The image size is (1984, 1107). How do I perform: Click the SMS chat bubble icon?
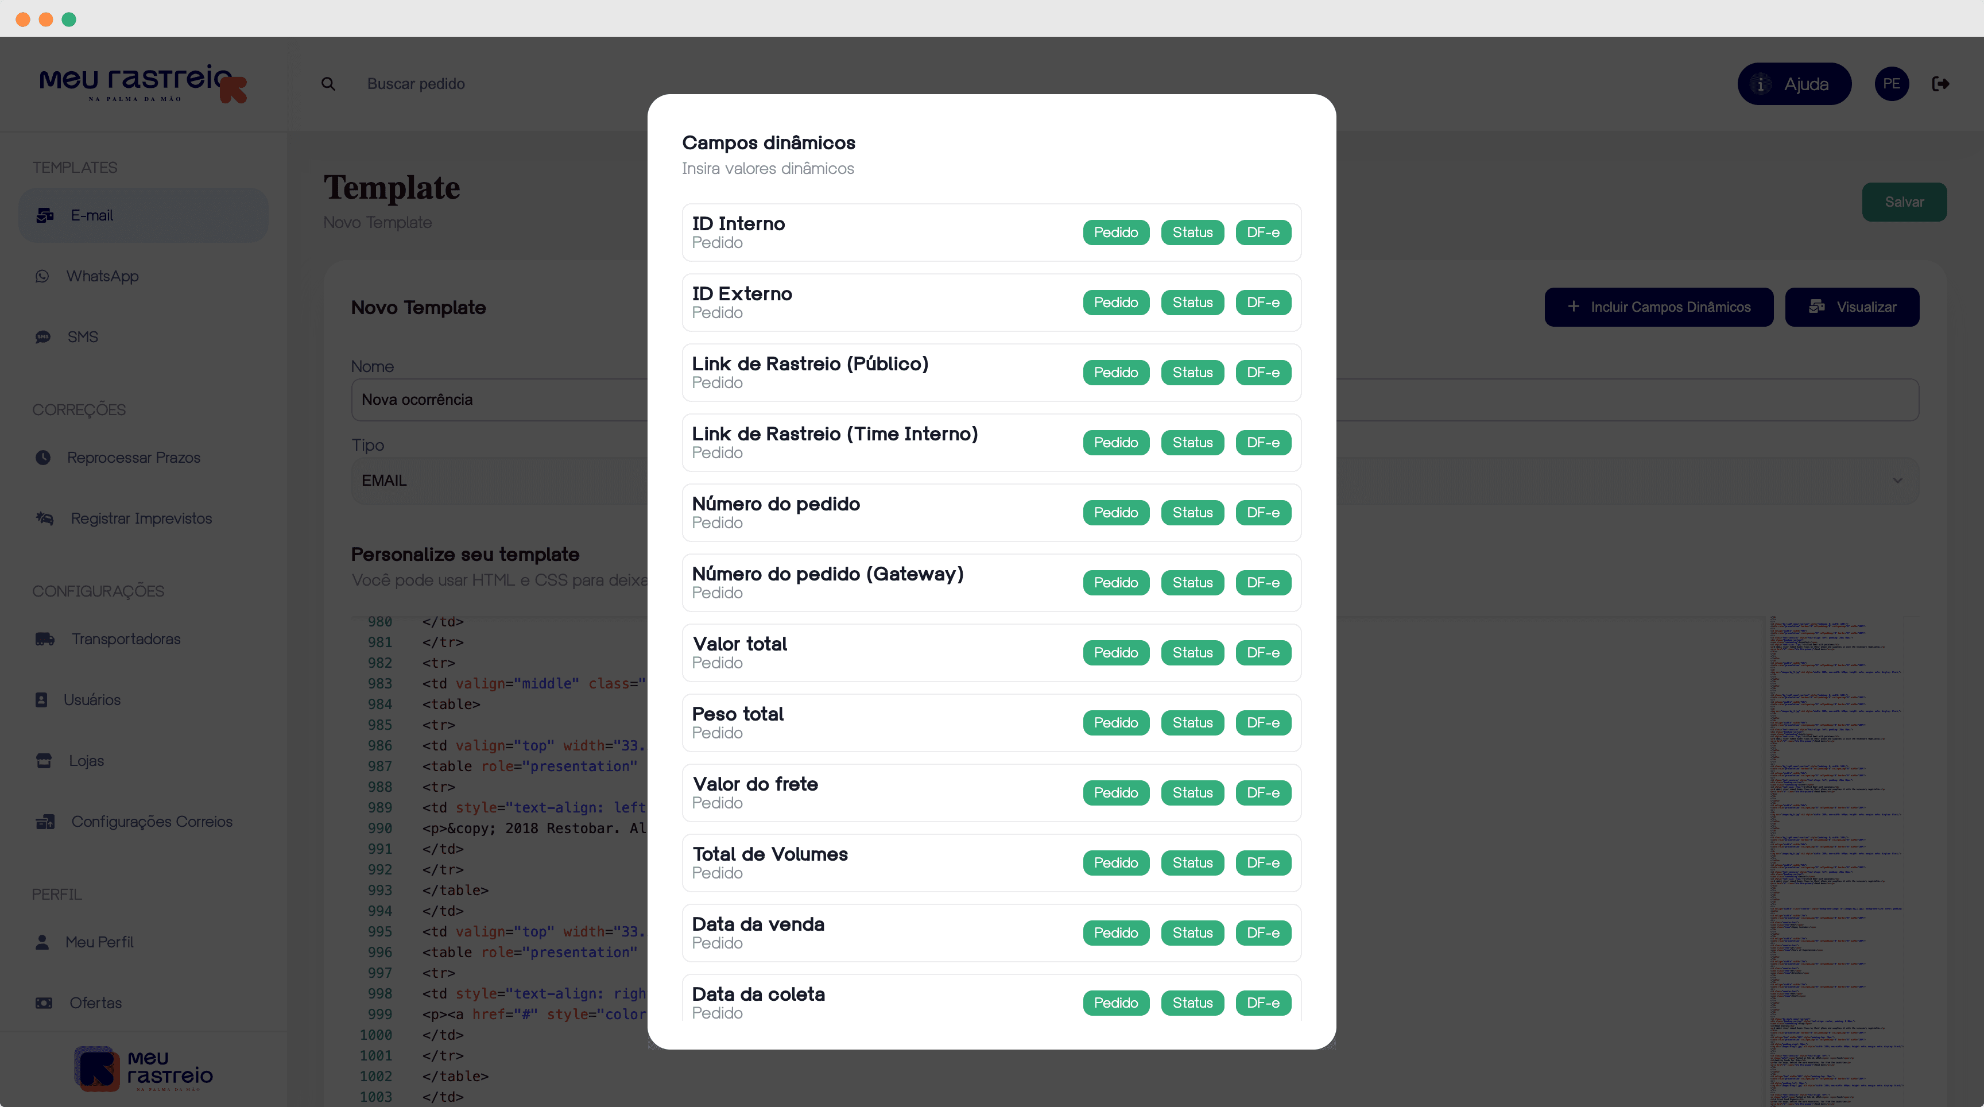click(x=43, y=336)
